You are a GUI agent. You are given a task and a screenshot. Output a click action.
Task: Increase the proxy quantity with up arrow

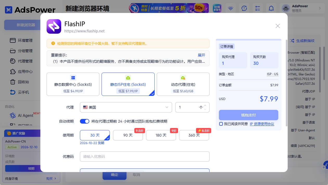tap(205, 105)
